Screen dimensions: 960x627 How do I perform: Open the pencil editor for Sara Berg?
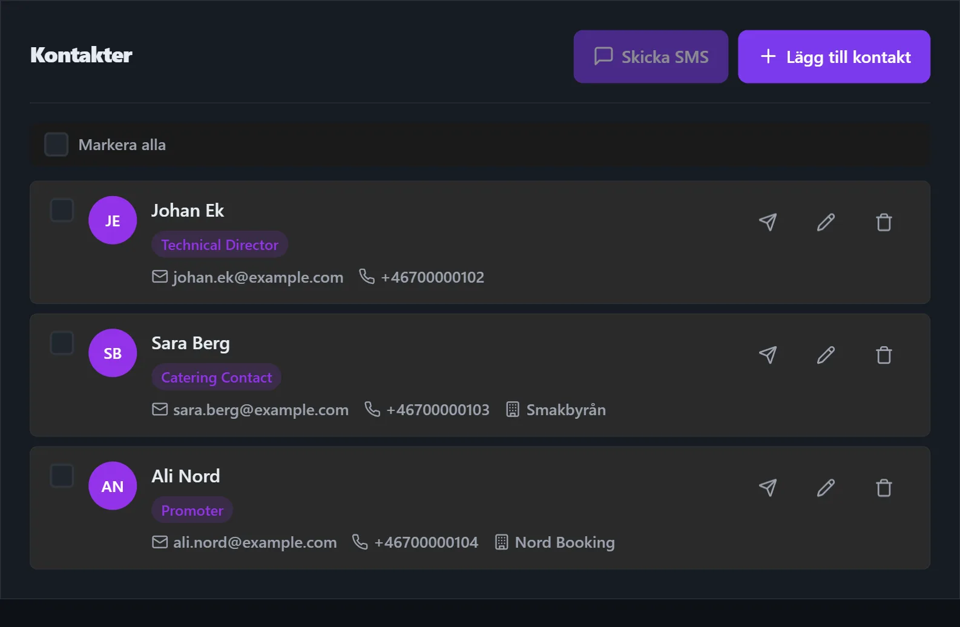click(826, 355)
